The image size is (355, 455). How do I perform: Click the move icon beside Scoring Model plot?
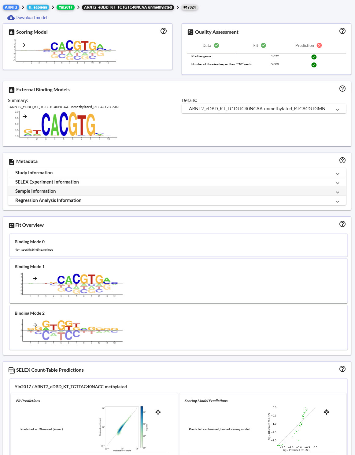point(327,412)
